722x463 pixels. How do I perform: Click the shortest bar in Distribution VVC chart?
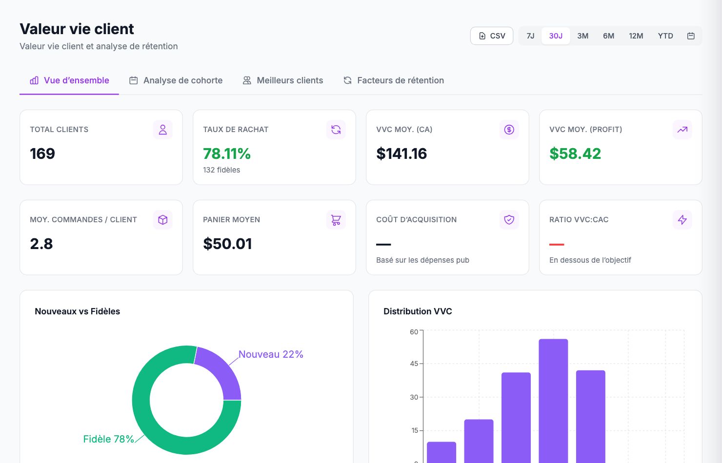441,452
